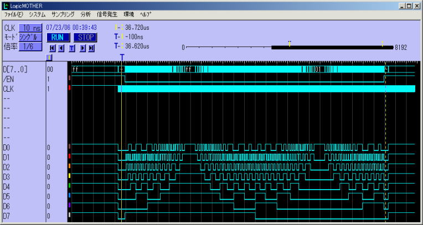
Task: Open the ファイル(F) menu
Action: (x=13, y=14)
